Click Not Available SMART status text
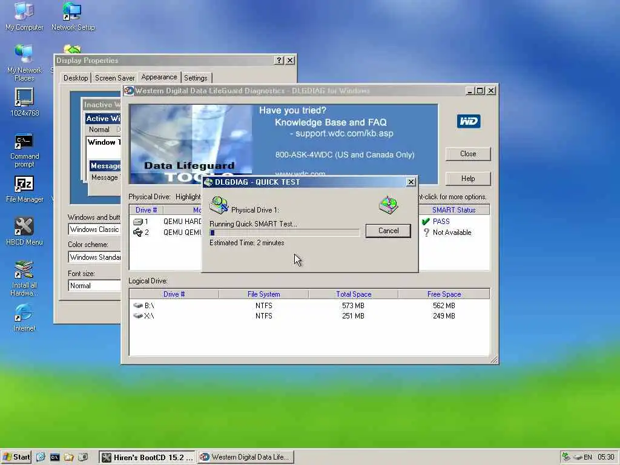620x465 pixels. [452, 232]
